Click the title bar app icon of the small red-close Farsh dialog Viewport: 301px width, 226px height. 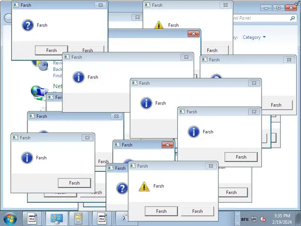click(117, 145)
